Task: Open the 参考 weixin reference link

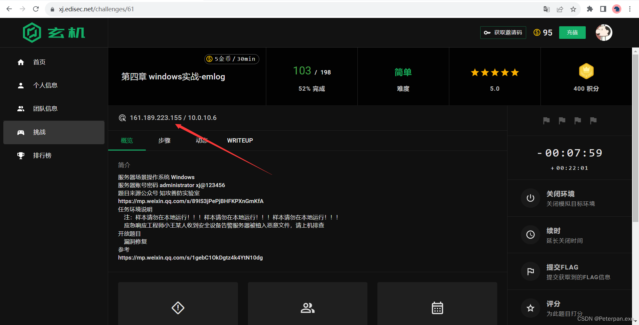Action: [x=190, y=258]
